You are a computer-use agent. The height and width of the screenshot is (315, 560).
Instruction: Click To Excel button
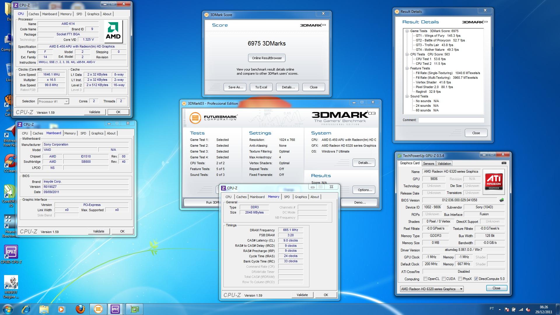pyautogui.click(x=261, y=87)
